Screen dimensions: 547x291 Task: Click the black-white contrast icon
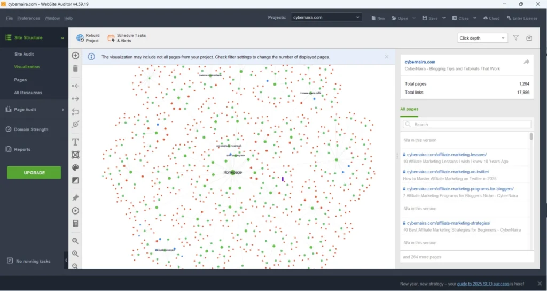pos(75,181)
